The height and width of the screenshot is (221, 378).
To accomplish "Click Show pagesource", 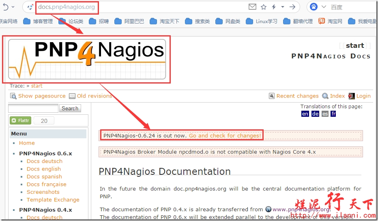I will point(38,96).
